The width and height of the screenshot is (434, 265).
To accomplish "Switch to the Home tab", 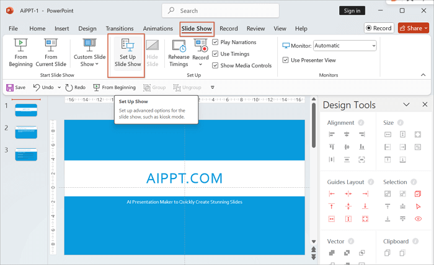I will tap(37, 28).
